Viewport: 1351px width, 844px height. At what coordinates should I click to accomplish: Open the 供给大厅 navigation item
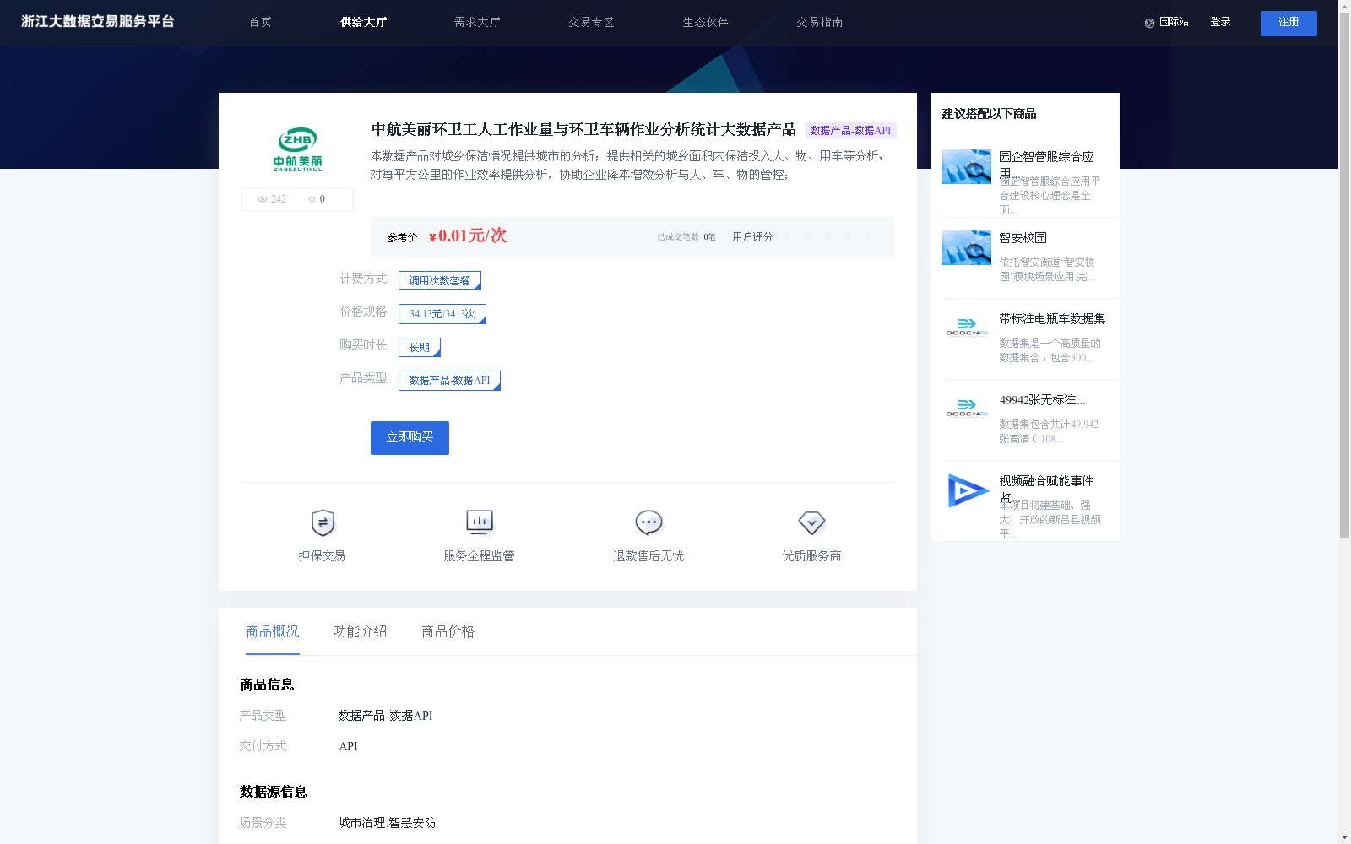click(363, 23)
